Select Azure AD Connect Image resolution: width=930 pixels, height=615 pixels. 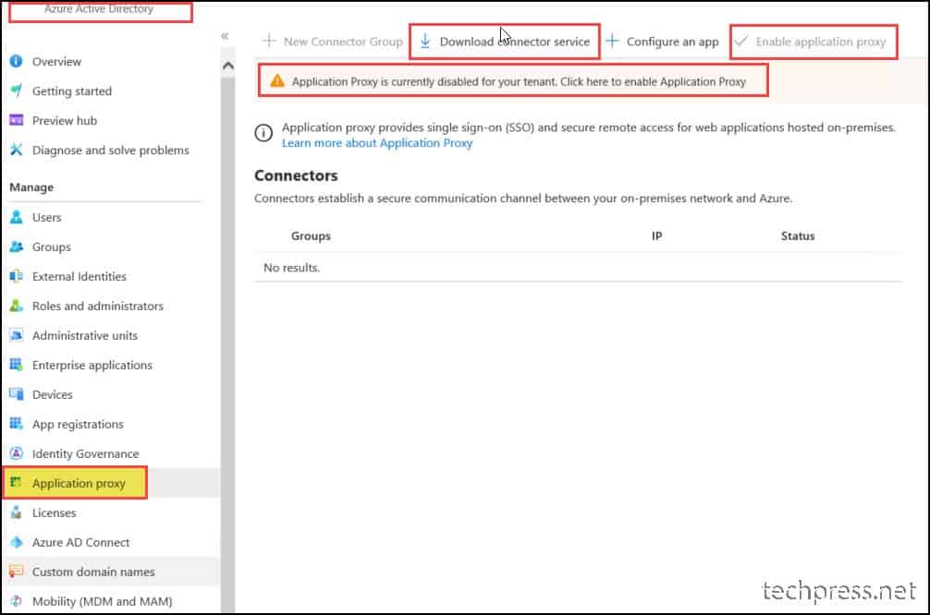point(80,543)
